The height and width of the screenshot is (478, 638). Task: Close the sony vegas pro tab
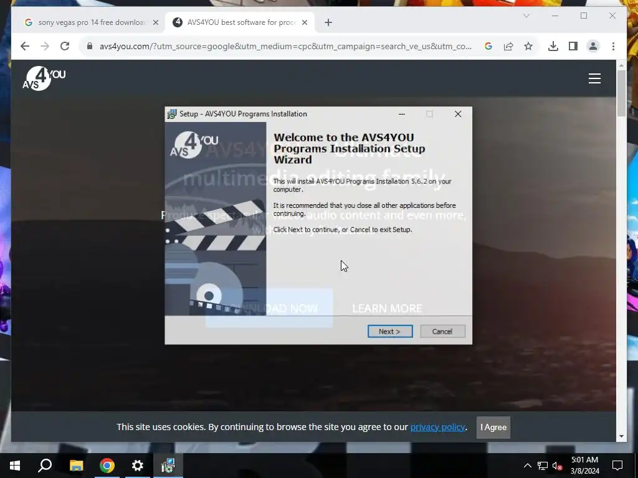[x=155, y=22]
